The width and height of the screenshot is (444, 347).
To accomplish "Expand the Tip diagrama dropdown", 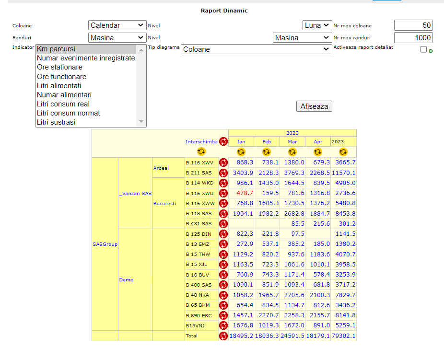I will pyautogui.click(x=256, y=49).
